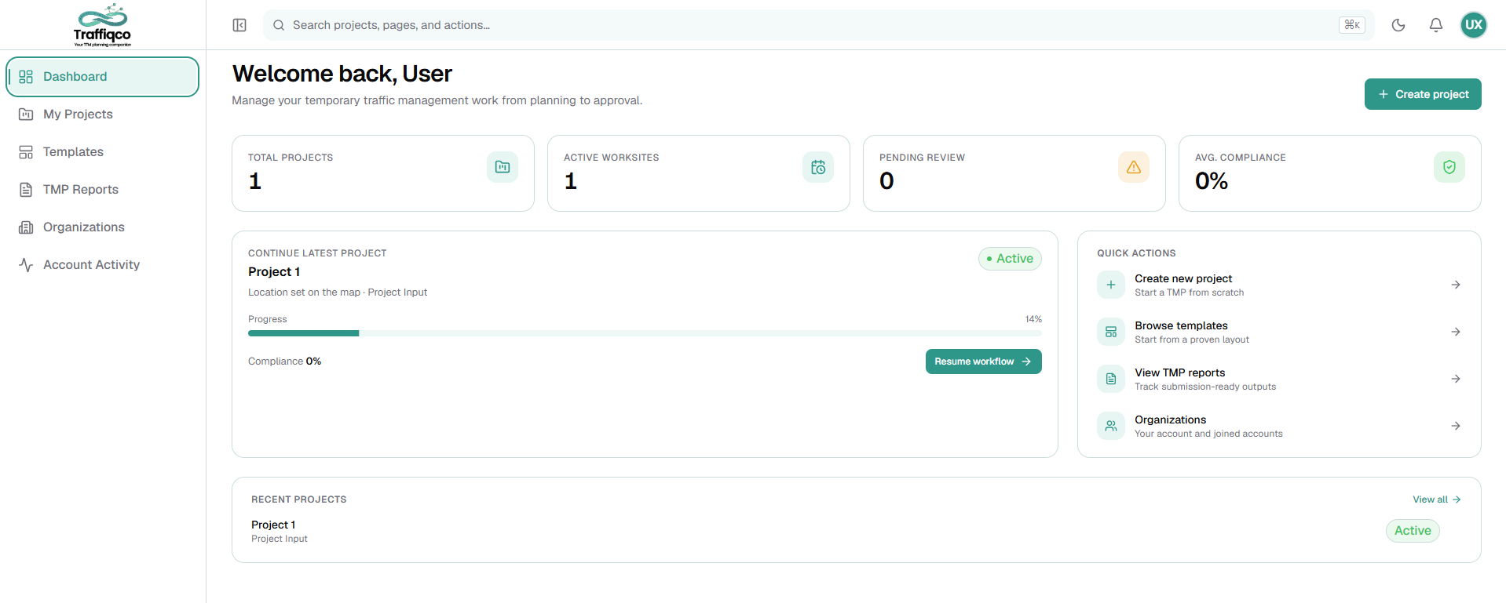Open Organizations in the sidebar
1506x603 pixels.
(x=102, y=227)
